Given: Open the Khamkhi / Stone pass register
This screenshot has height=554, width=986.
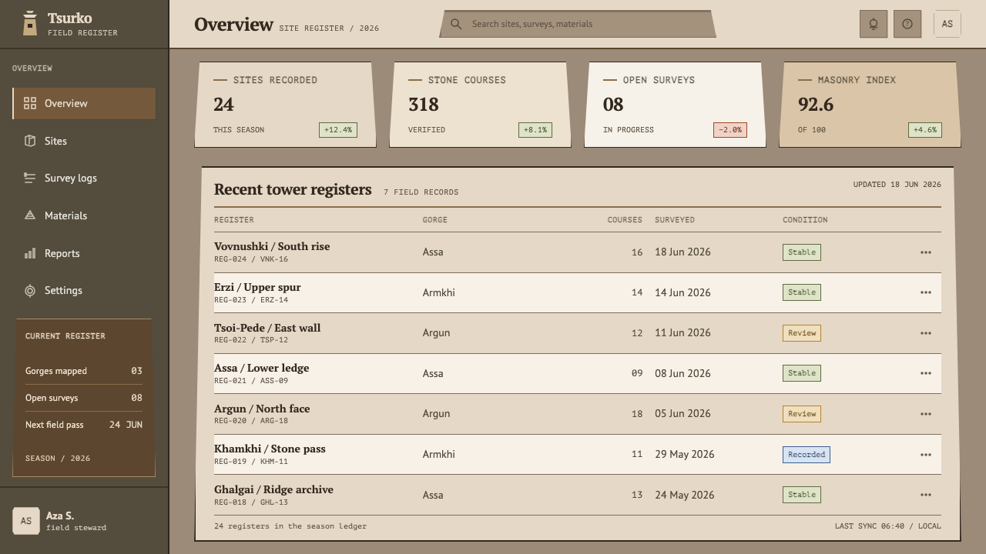Looking at the screenshot, I should [x=270, y=449].
